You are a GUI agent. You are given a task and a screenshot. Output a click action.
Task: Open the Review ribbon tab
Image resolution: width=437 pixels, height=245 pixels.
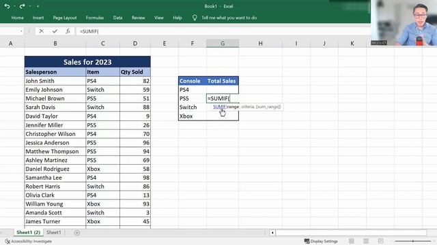coord(138,18)
